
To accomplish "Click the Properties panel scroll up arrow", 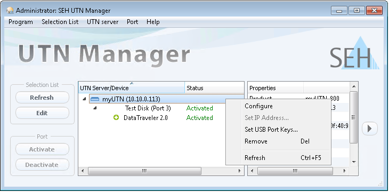I will tap(354, 86).
